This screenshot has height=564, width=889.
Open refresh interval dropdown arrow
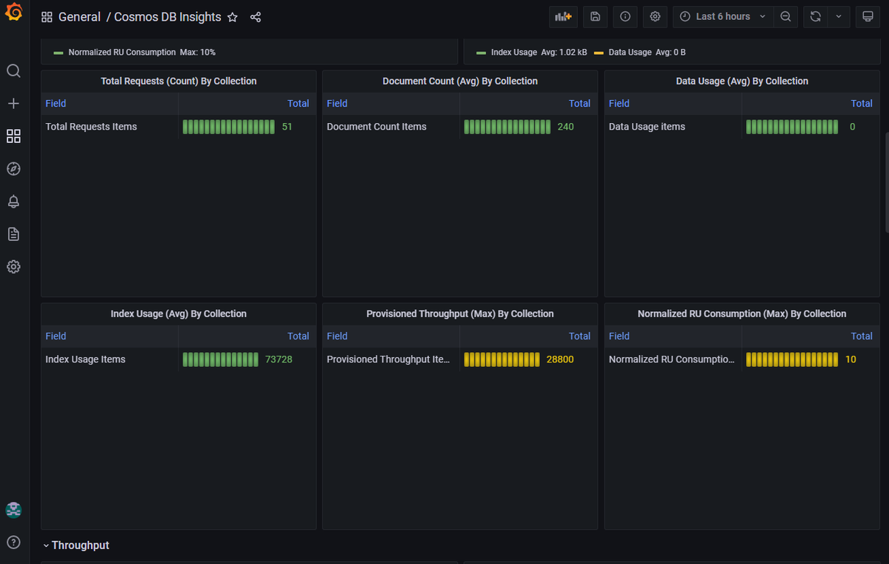[839, 16]
